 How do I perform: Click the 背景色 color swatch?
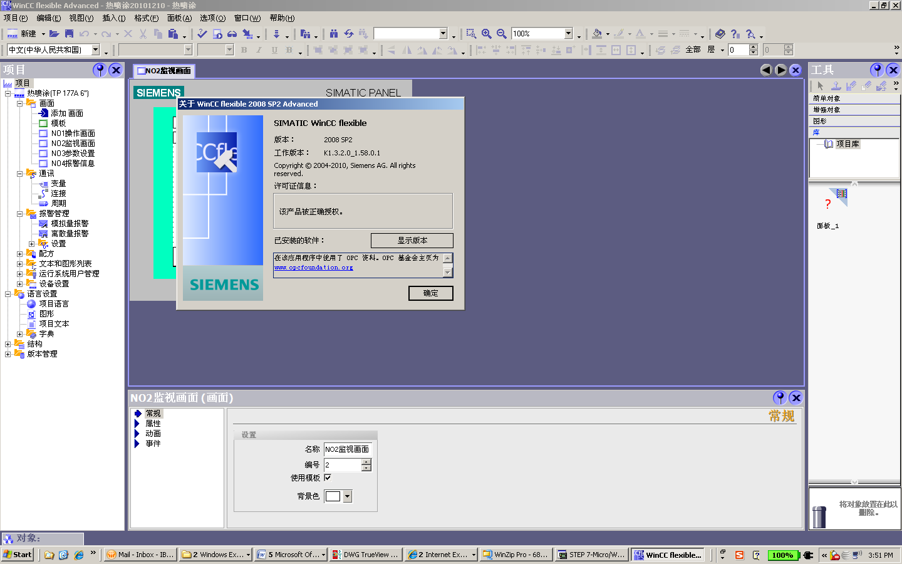[x=333, y=496]
